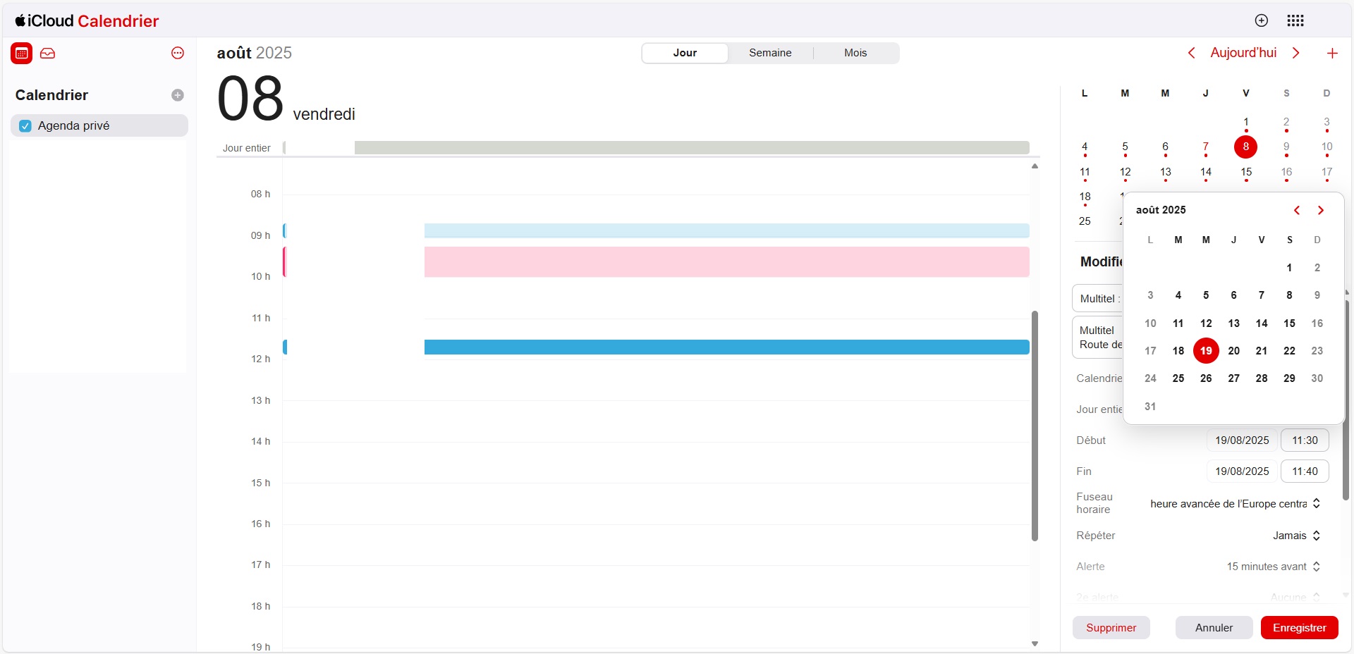Image resolution: width=1354 pixels, height=654 pixels.
Task: Click the circled plus icon in header
Action: click(x=1262, y=20)
